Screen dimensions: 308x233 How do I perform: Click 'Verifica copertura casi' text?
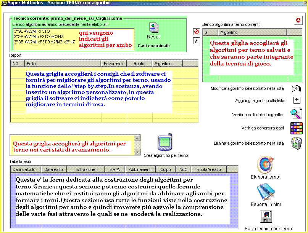(263, 128)
